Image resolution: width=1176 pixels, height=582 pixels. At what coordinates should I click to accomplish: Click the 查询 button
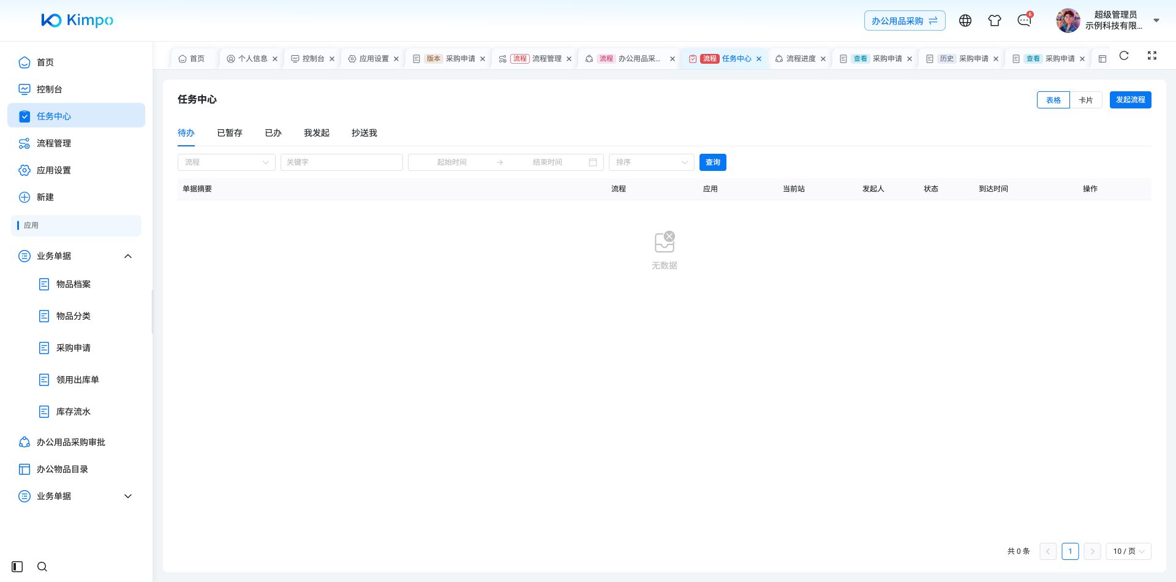click(x=713, y=162)
